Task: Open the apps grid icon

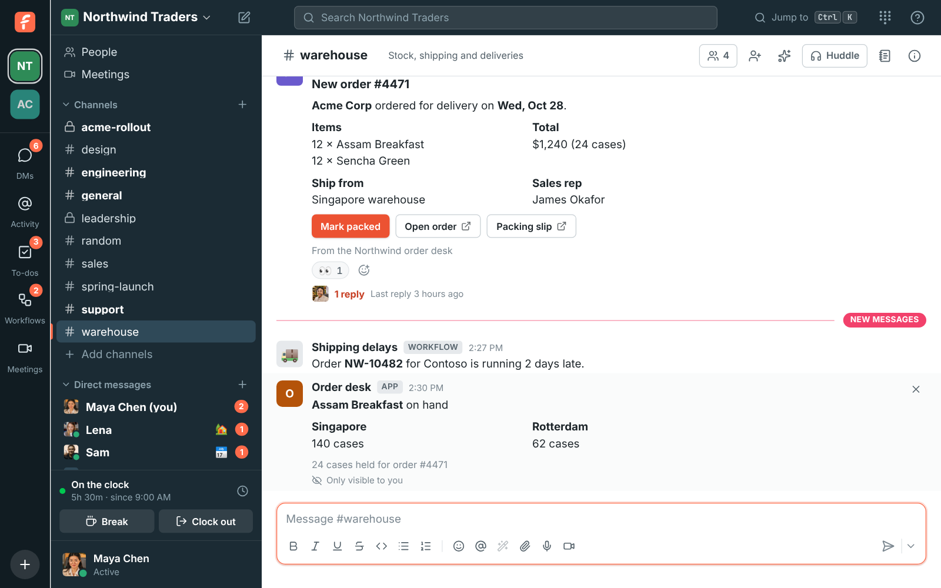Action: (885, 18)
